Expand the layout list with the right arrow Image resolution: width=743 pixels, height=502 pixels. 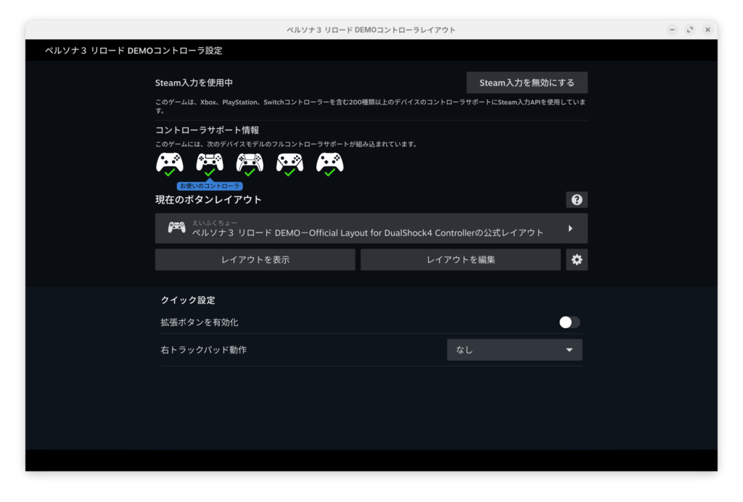pos(570,228)
